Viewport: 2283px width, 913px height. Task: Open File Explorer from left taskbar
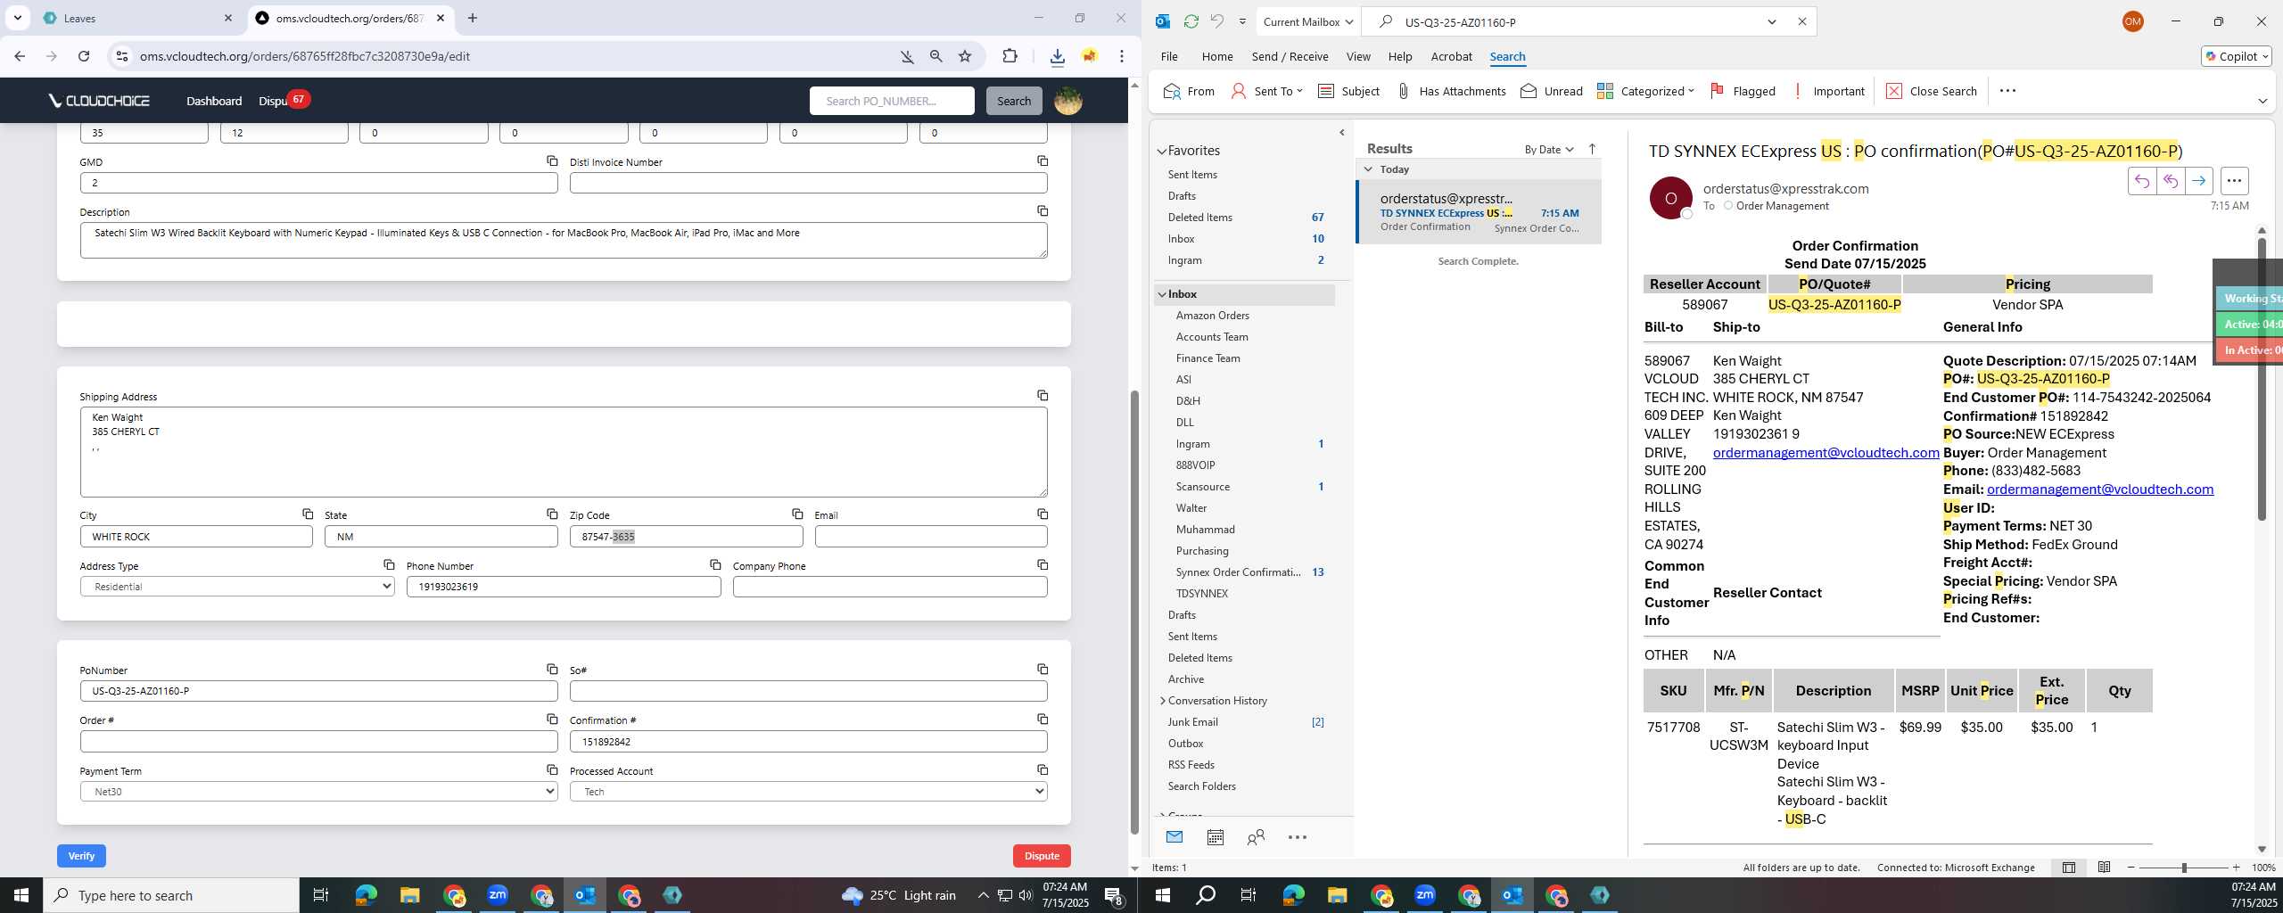[x=409, y=895]
